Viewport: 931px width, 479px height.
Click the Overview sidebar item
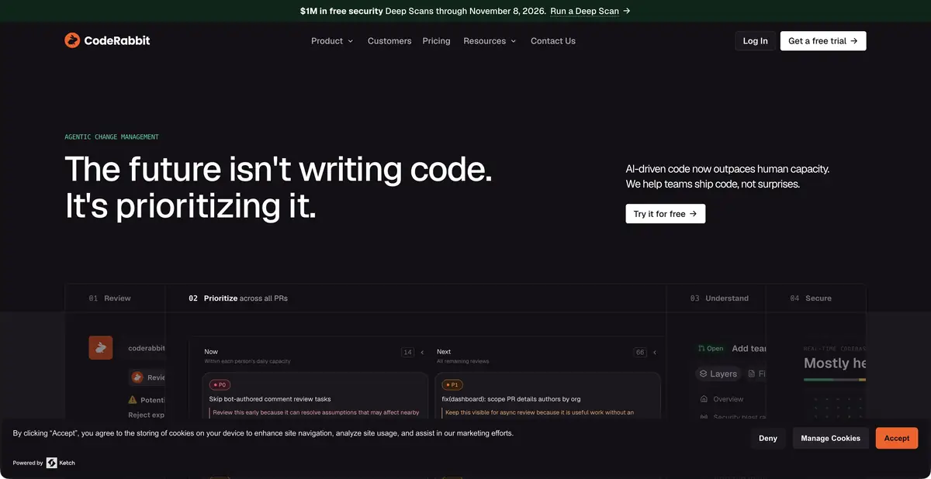coord(722,399)
